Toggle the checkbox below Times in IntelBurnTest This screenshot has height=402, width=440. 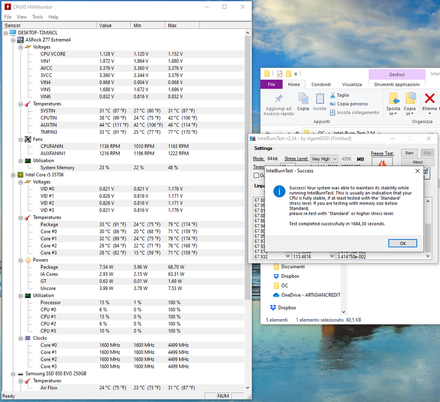click(x=256, y=175)
